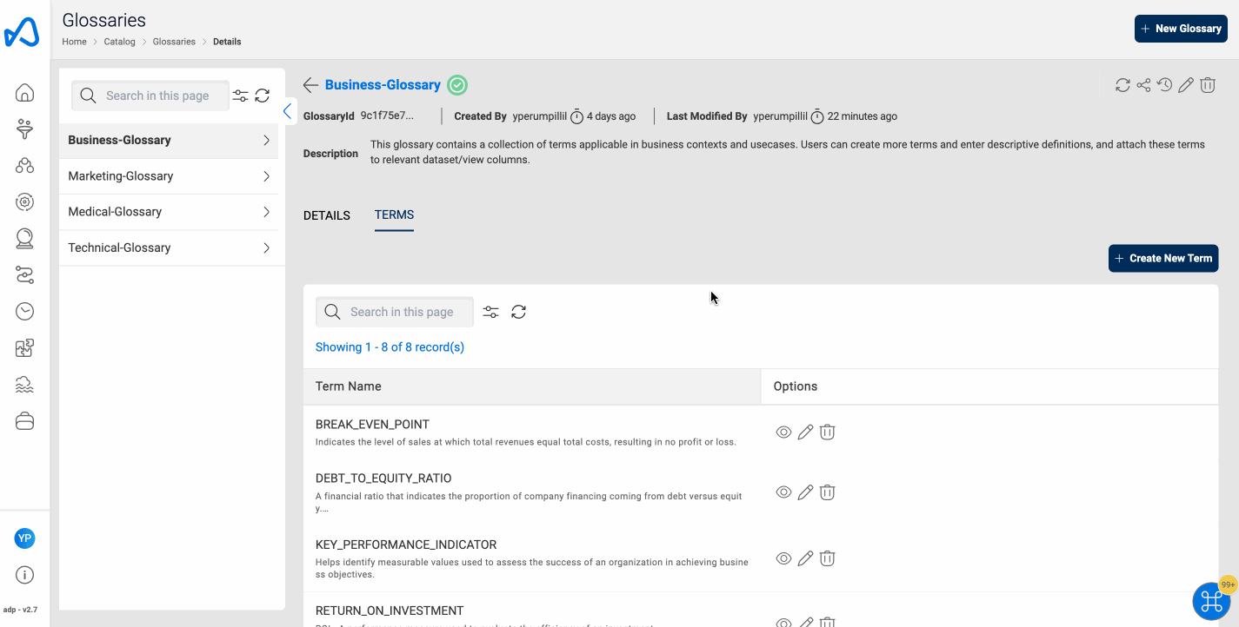Open the waves data lake sidebar icon
The image size is (1239, 627).
pos(25,385)
